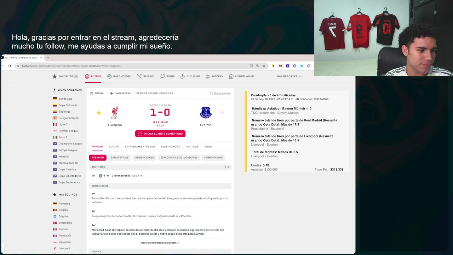453x255 pixels.
Task: Select Estadísticas de Jugadores sub-tab
Action: [179, 158]
